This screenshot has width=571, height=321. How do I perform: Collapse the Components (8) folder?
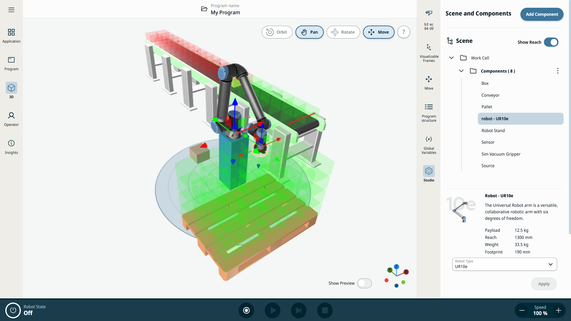pyautogui.click(x=461, y=71)
